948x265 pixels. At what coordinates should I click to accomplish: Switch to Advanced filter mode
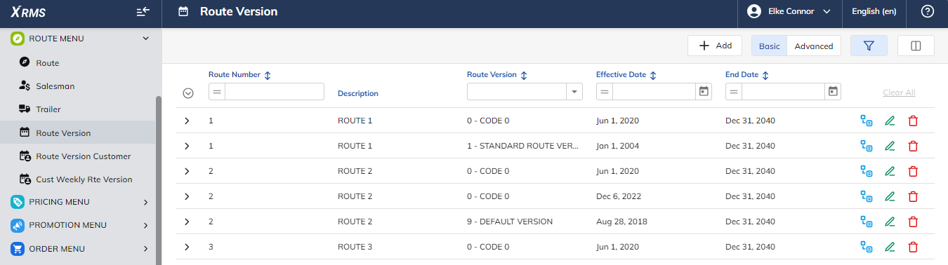pyautogui.click(x=813, y=46)
